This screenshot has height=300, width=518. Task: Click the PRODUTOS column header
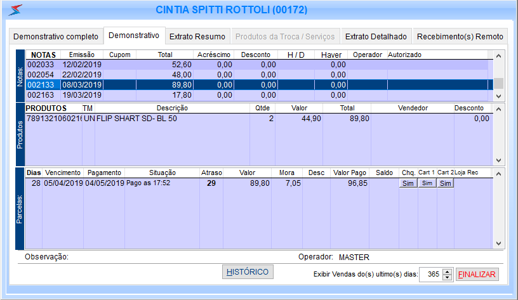pos(46,108)
